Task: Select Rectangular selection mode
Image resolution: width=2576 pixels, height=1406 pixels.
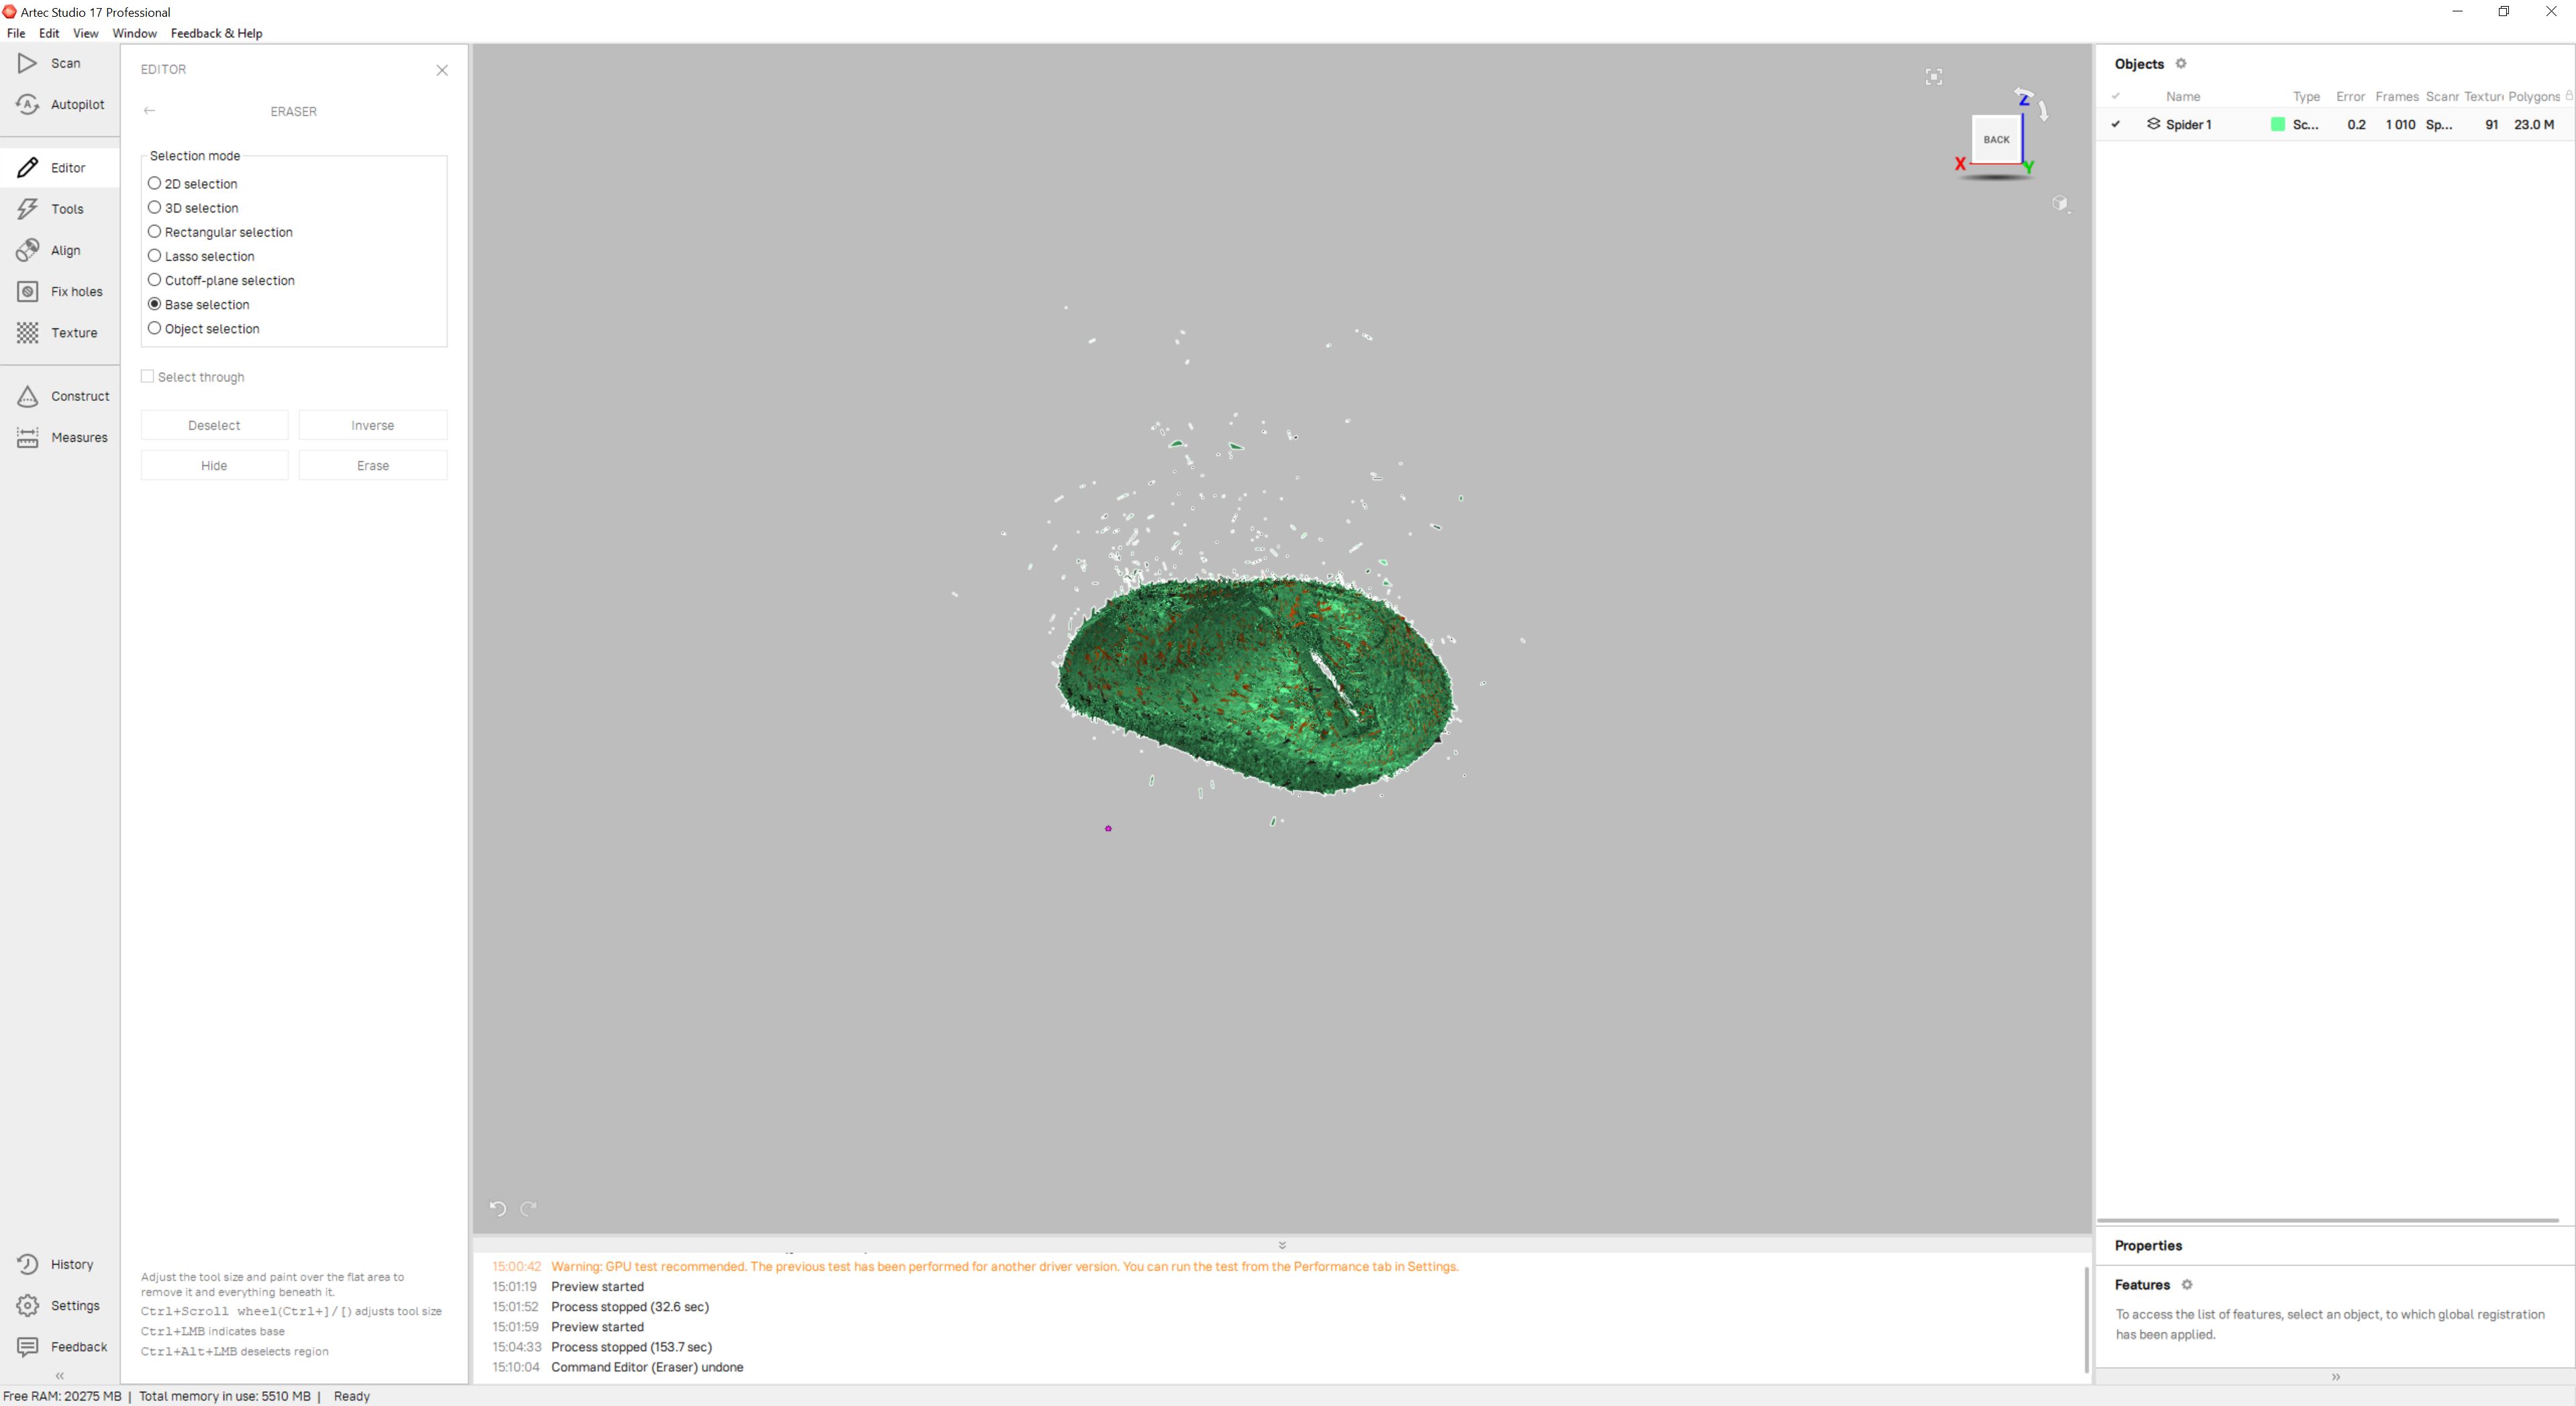Action: coord(220,232)
